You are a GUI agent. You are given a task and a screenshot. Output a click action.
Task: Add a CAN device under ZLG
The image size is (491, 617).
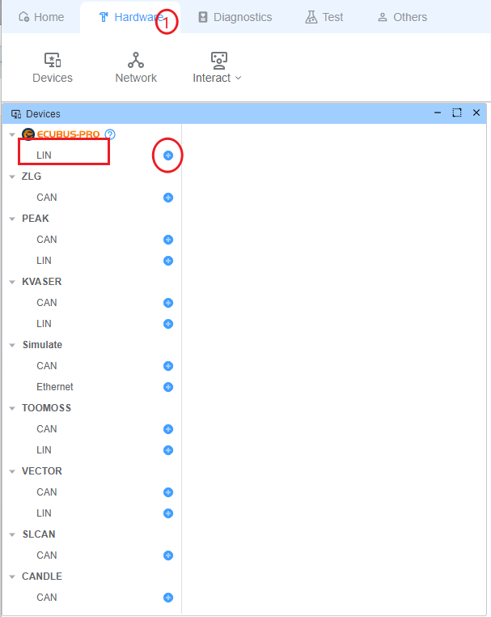pyautogui.click(x=168, y=198)
